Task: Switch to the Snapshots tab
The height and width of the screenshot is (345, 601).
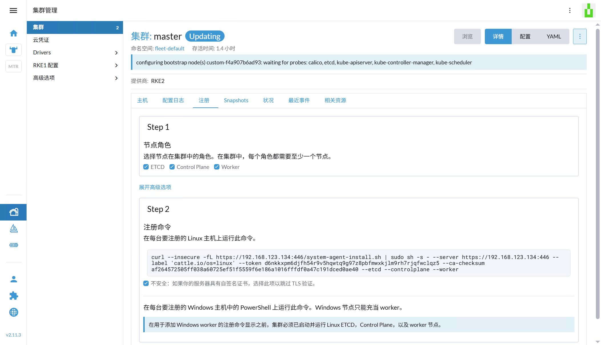Action: coord(236,100)
